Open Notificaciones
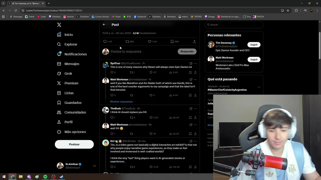Screen dimensions: 321x180 point(72,54)
